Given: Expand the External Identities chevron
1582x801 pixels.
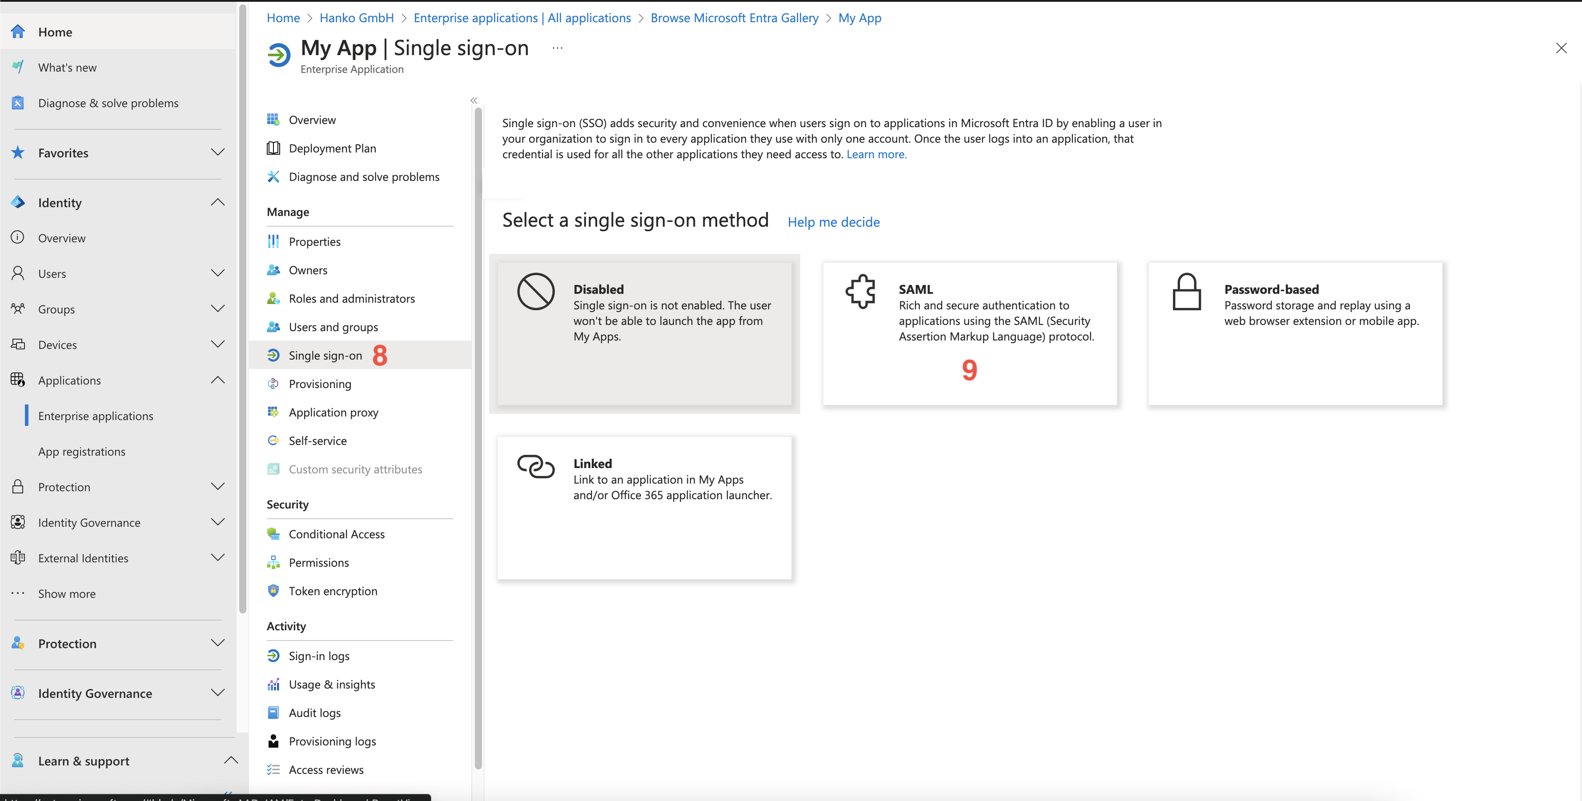Looking at the screenshot, I should [217, 558].
